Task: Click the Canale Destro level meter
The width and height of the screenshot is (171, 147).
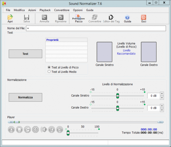Action: click(149, 52)
